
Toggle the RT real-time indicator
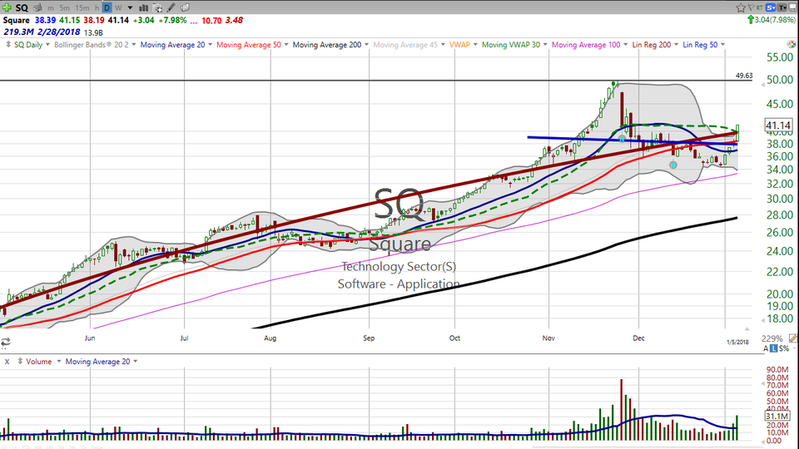click(x=760, y=7)
